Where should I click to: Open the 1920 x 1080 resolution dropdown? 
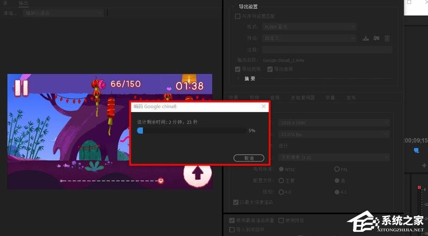pyautogui.click(x=334, y=123)
